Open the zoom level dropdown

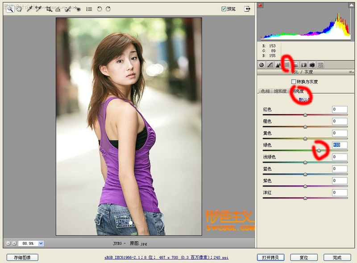coord(41,243)
